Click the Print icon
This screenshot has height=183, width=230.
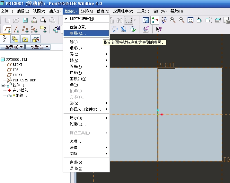tap(34, 20)
